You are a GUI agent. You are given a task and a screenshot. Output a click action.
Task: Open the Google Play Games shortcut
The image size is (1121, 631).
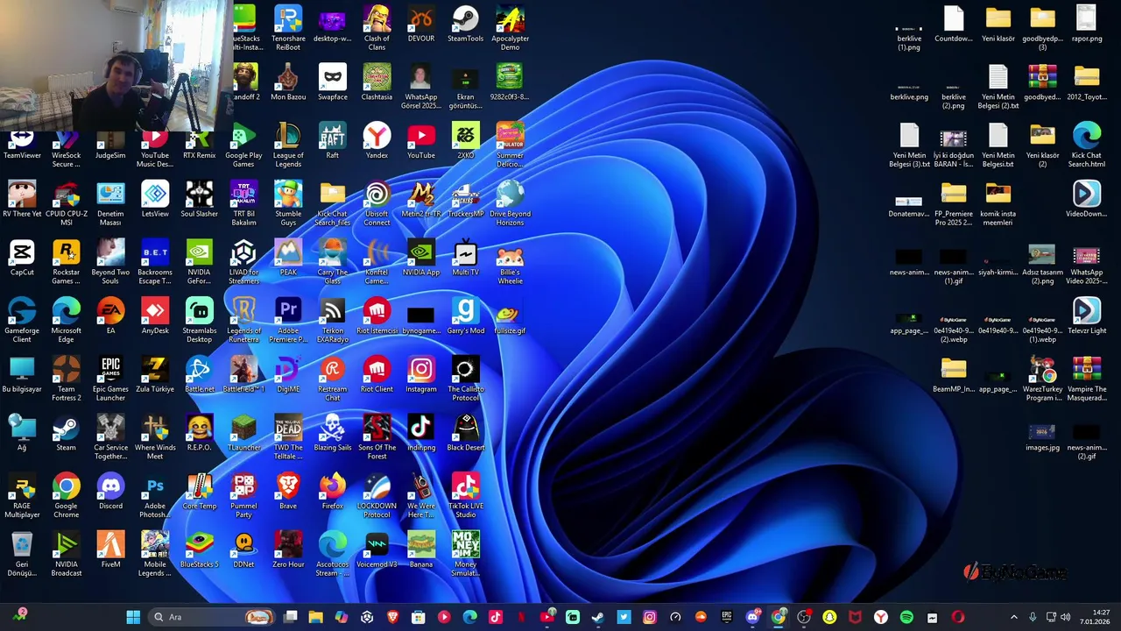tap(243, 145)
